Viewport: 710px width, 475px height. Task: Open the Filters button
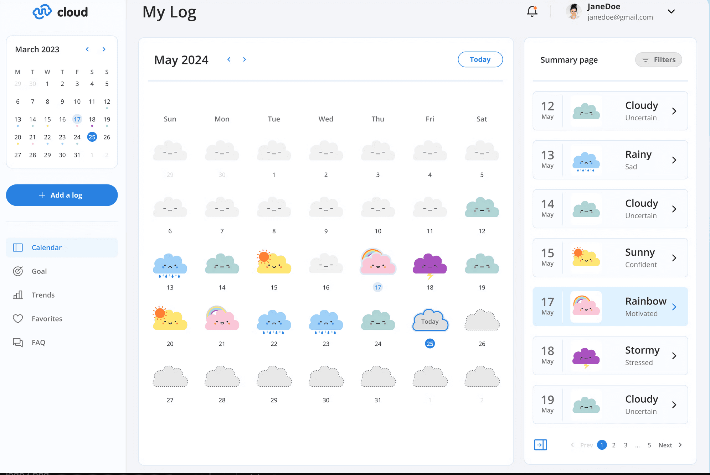[658, 60]
